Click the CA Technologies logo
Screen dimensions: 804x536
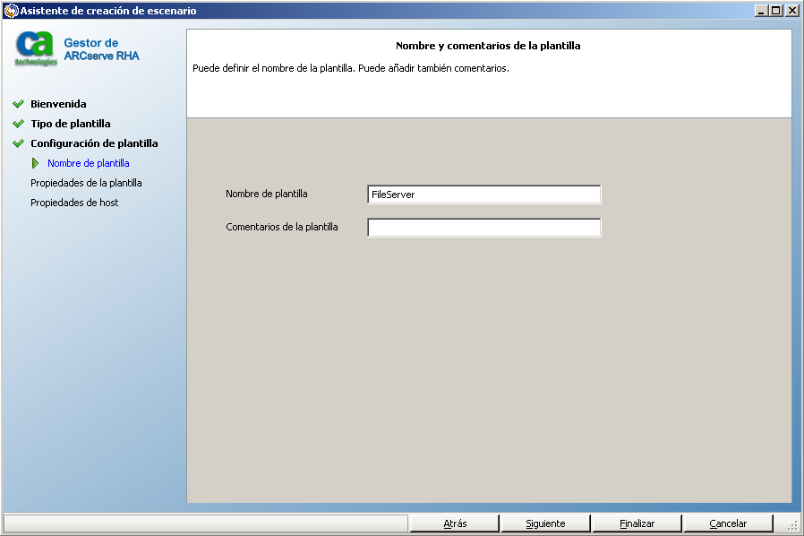[x=36, y=48]
